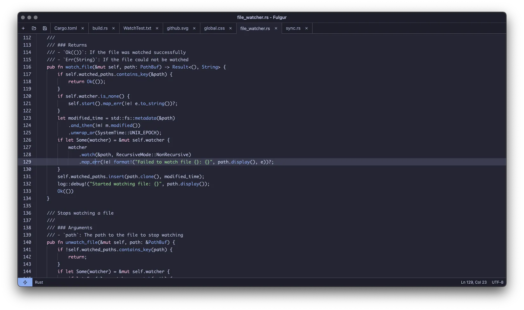Close the file_watcher.rs tab

click(x=276, y=28)
